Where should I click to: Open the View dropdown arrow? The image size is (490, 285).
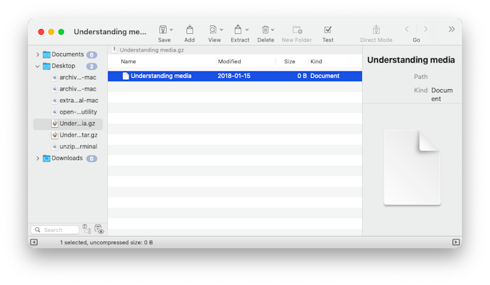222,30
